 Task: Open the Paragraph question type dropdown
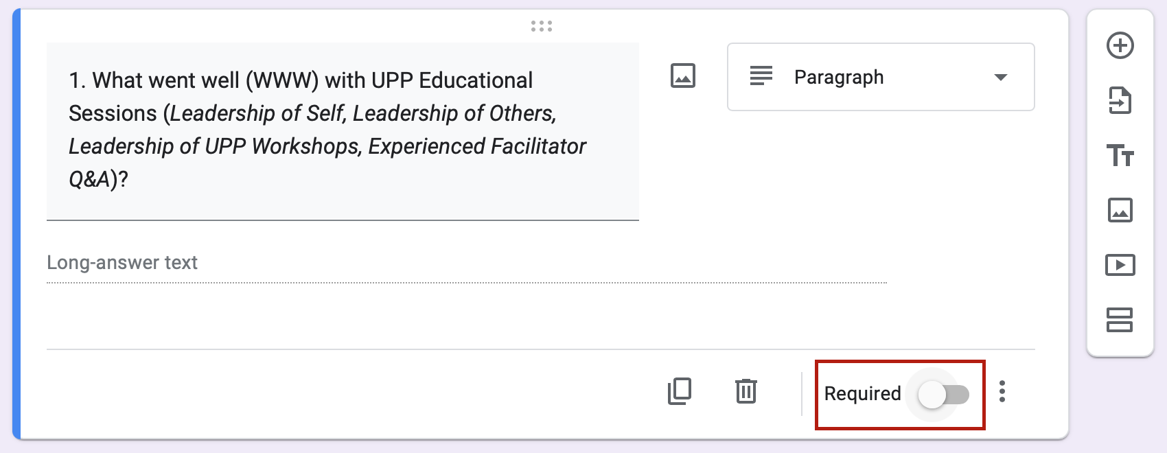[880, 77]
